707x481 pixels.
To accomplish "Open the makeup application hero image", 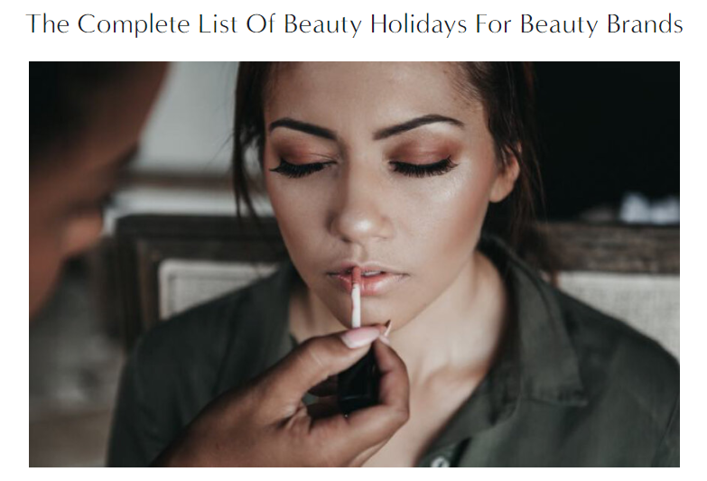I will (x=354, y=264).
